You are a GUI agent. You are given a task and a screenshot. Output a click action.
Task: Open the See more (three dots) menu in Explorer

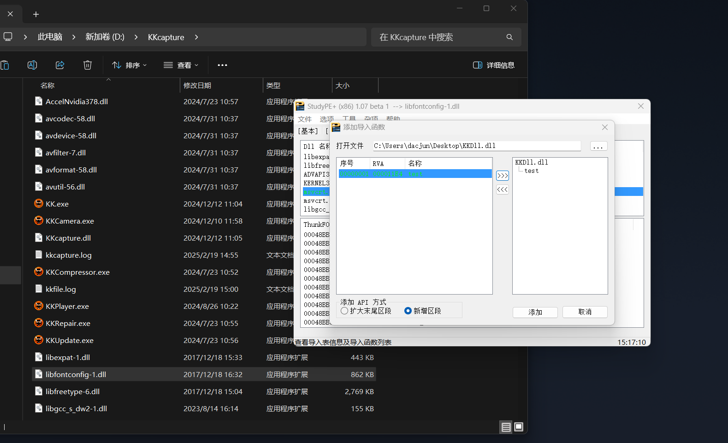pos(222,65)
